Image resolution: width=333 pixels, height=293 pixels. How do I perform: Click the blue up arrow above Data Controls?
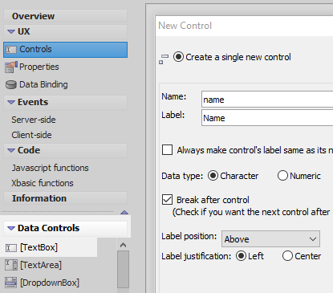[x=124, y=212]
